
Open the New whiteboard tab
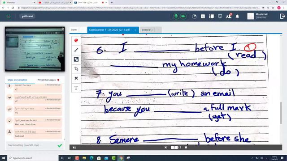pos(74,30)
